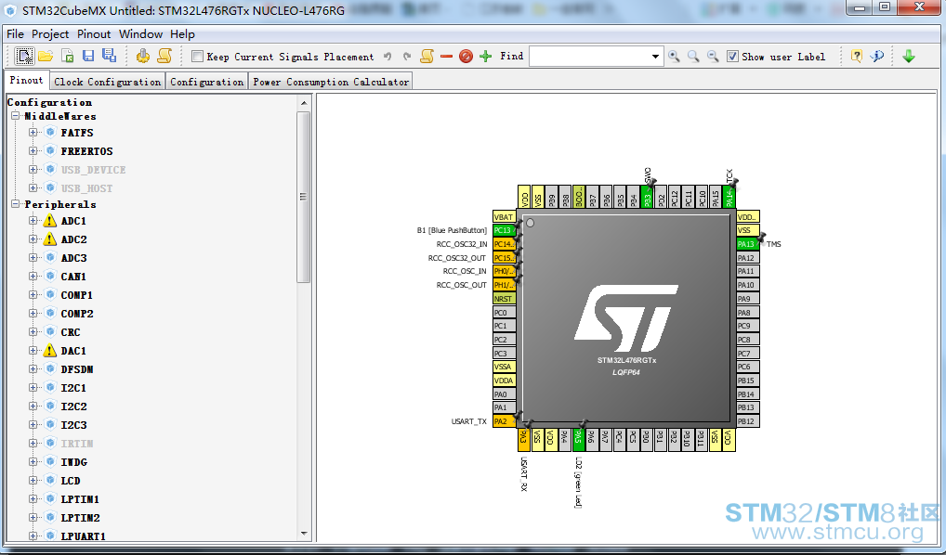This screenshot has height=555, width=946.
Task: Click the red minus collapse icon
Action: (446, 56)
